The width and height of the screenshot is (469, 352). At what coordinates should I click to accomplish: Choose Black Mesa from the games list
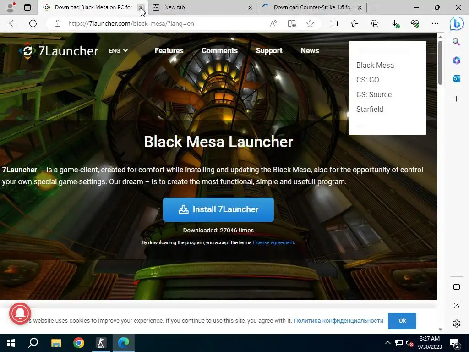[375, 65]
